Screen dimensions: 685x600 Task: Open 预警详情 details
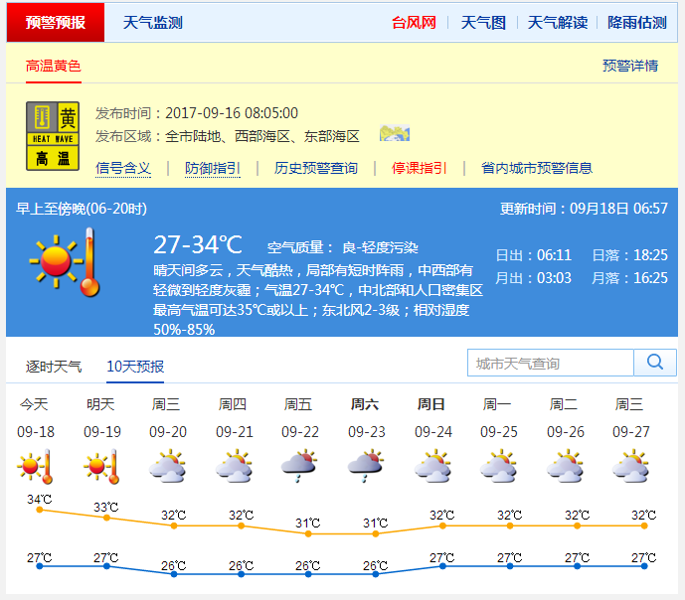pyautogui.click(x=630, y=66)
